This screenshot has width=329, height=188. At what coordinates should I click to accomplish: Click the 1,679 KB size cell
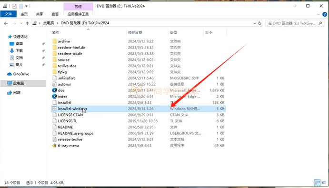pyautogui.click(x=217, y=90)
